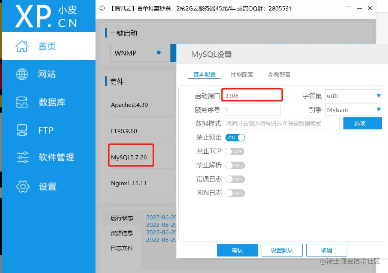Viewport: 388px width, 273px height.
Task: Switch to 资源信息 tab
Action: [x=121, y=233]
